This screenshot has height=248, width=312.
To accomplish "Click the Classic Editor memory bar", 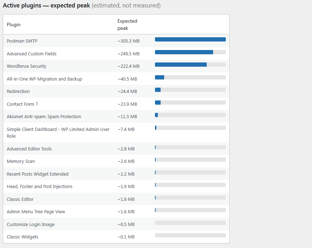I will [x=190, y=198].
